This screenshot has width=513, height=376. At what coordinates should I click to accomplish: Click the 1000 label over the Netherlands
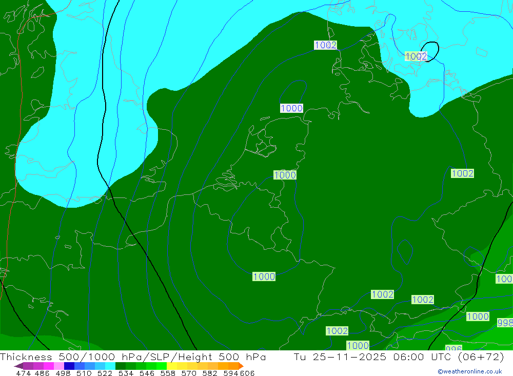pos(285,175)
